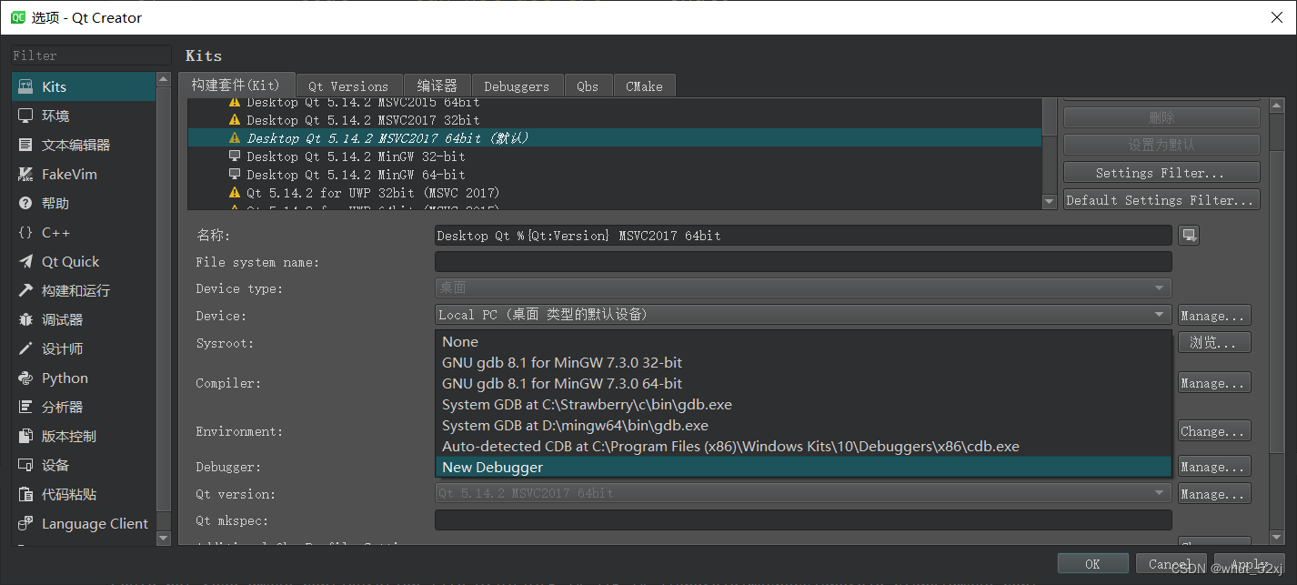This screenshot has width=1297, height=585.
Task: Switch to the Qt Versions tab
Action: pos(348,86)
